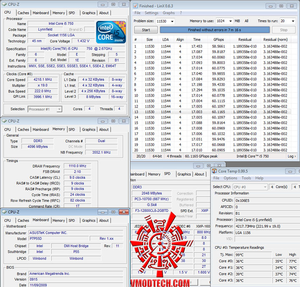Screen dimensions: 300x287
Task: Click the CPU-Z Memory window's title icon
Action: tap(4, 121)
